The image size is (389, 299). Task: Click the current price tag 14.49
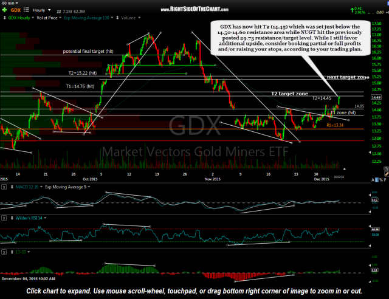(x=376, y=97)
